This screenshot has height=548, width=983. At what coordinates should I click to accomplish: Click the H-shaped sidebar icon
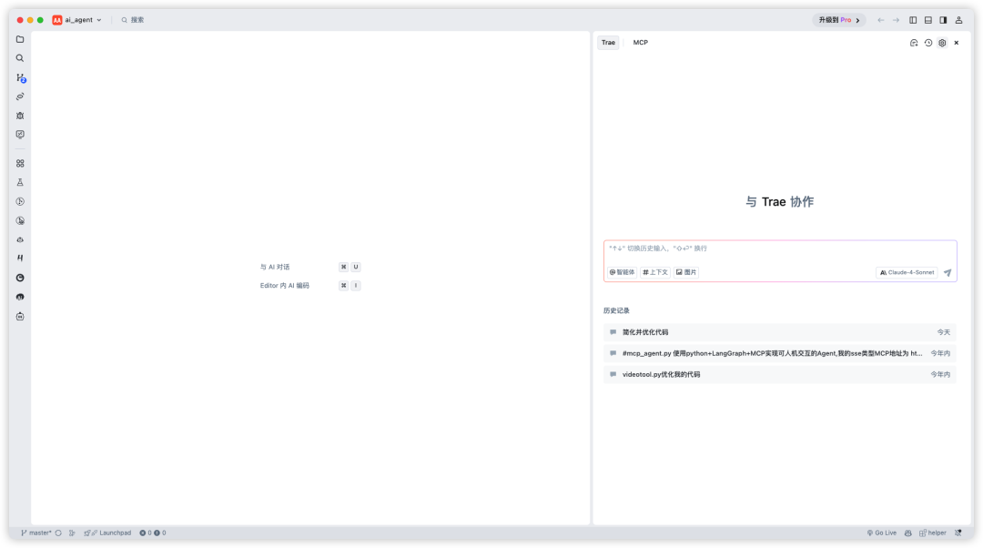tap(20, 259)
